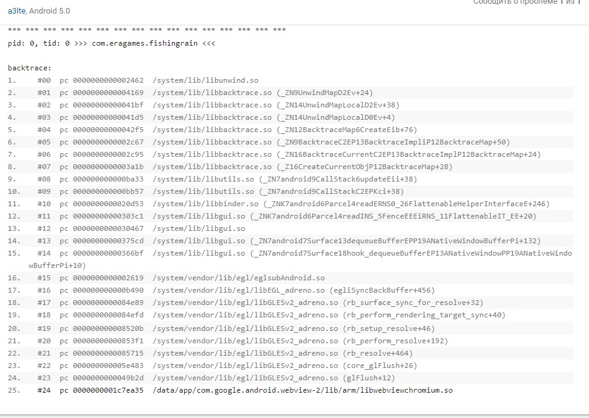Select frame #11 Parcel4readINS_5Fence line
589x418 pixels.
coord(290,217)
